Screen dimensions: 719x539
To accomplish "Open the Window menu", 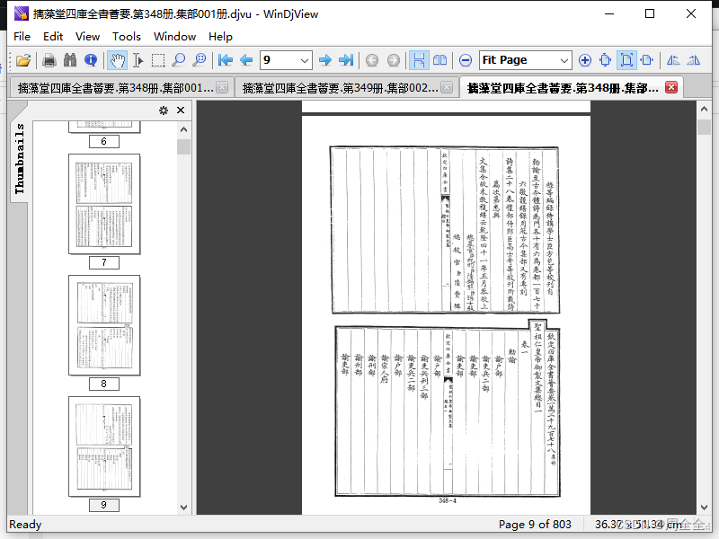I will pyautogui.click(x=174, y=36).
